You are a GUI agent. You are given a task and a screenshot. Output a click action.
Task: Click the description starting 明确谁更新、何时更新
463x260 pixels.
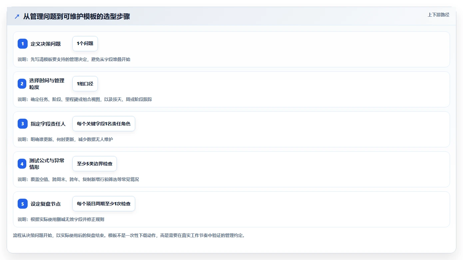tap(65, 139)
